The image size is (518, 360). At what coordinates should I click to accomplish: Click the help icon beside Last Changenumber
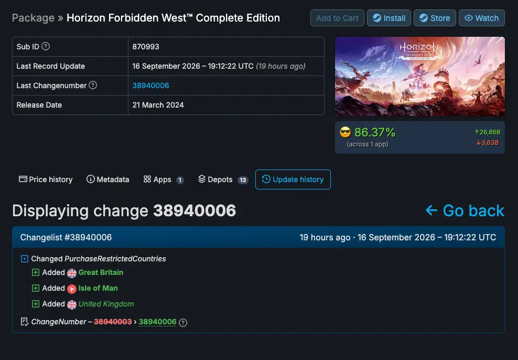pos(93,86)
